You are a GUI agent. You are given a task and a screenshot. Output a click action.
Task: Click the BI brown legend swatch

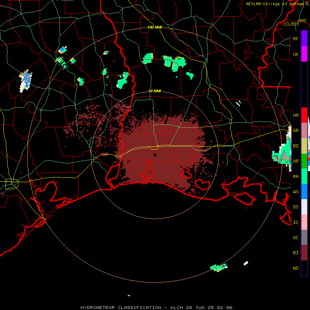(x=304, y=253)
